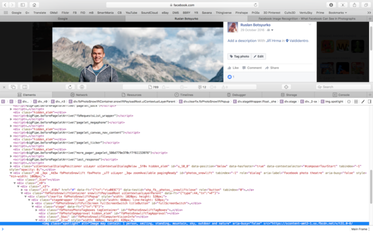The height and width of the screenshot is (233, 373).
Task: Open the Safari share button
Action: (354, 5)
